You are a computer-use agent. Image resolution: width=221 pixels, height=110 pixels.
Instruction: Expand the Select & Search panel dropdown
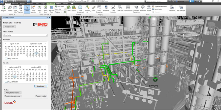click(x=50, y=15)
